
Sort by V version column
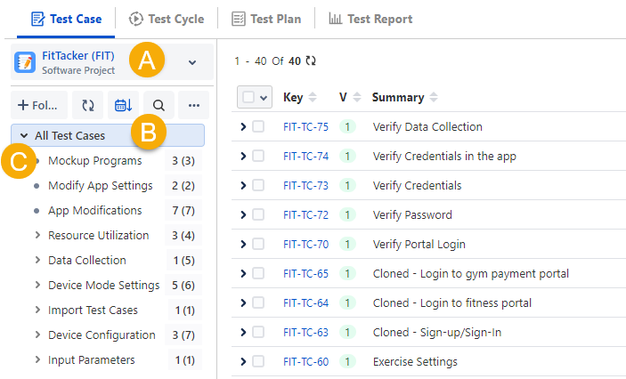[x=357, y=97]
